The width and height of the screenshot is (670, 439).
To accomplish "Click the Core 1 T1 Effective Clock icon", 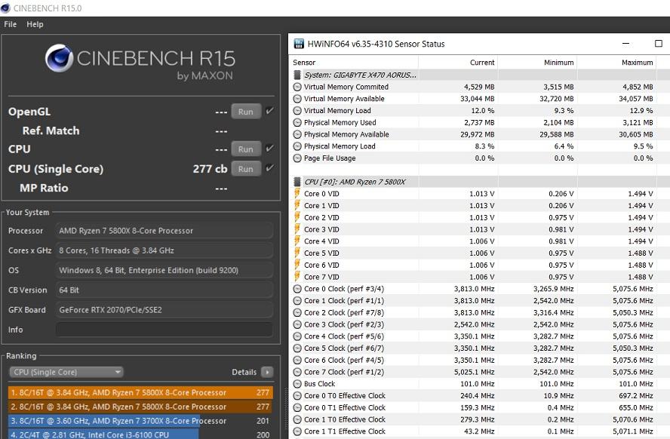I will 297,431.
